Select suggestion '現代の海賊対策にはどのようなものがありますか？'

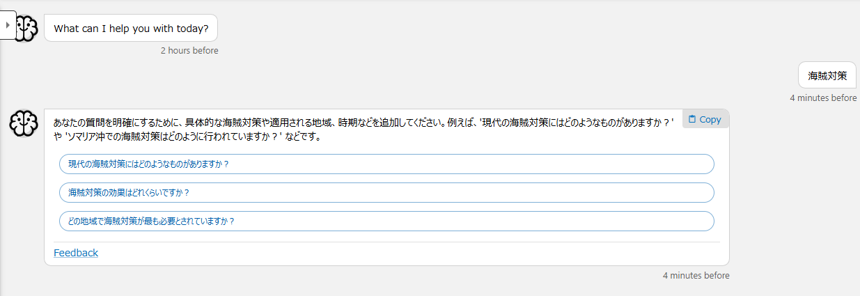386,164
